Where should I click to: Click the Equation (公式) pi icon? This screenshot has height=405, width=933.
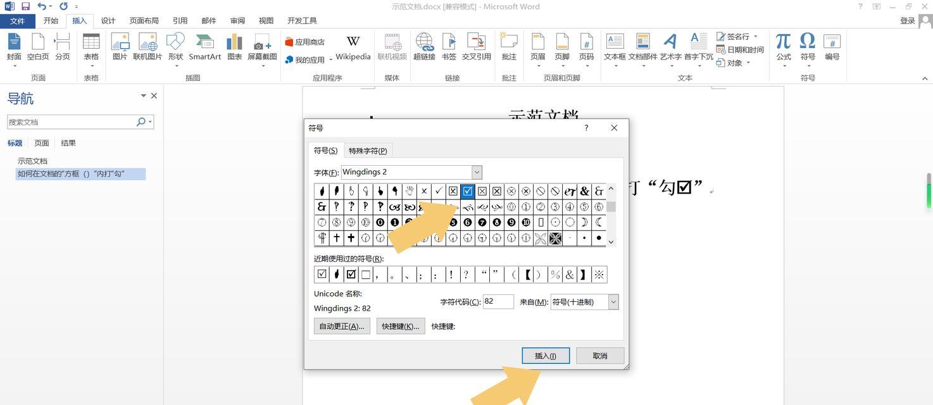pyautogui.click(x=784, y=42)
